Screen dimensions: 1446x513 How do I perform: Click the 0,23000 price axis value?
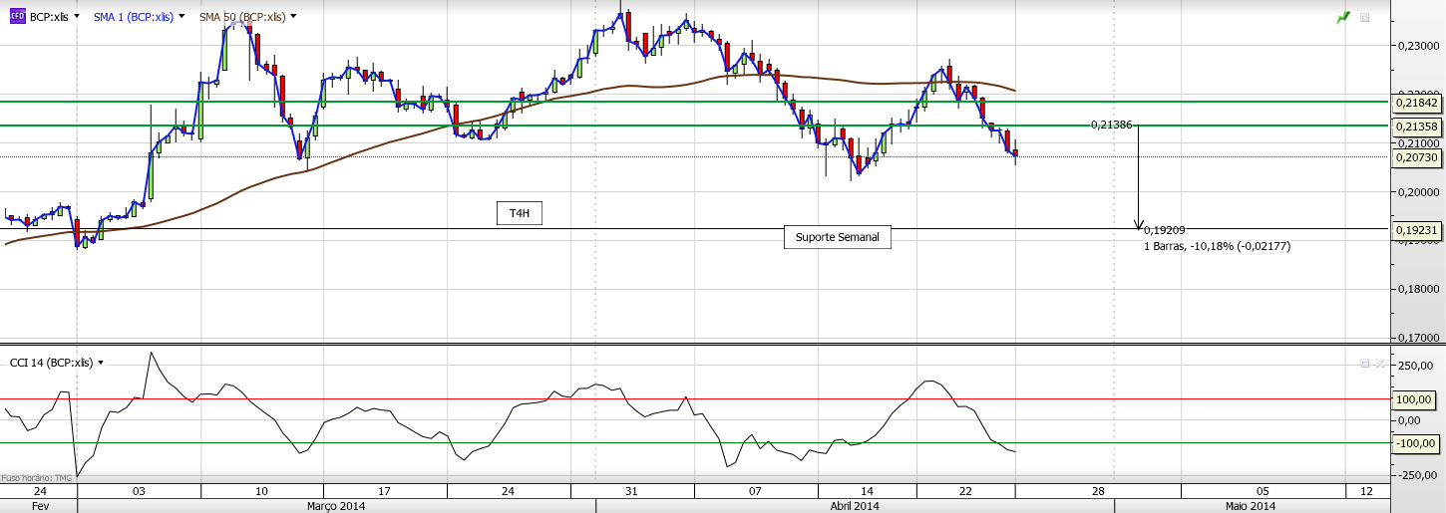[1419, 46]
